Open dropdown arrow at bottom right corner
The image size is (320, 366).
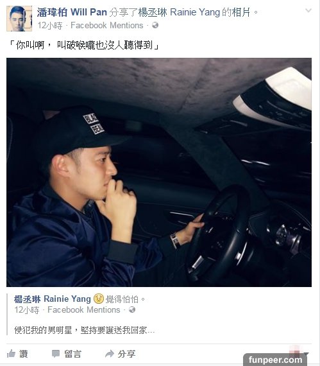click(307, 354)
